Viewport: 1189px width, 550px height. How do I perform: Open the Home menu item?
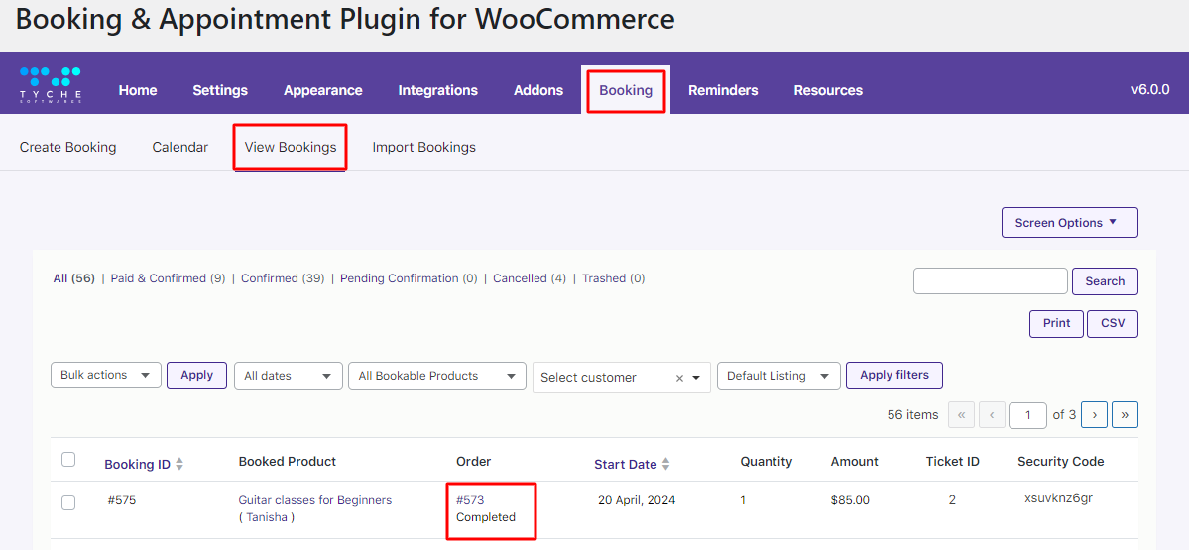(138, 90)
